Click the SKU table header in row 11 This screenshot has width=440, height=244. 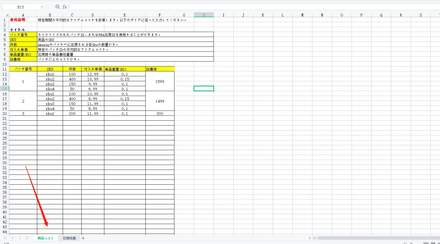[x=50, y=69]
